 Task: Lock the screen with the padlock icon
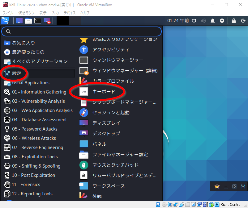pos(234,21)
